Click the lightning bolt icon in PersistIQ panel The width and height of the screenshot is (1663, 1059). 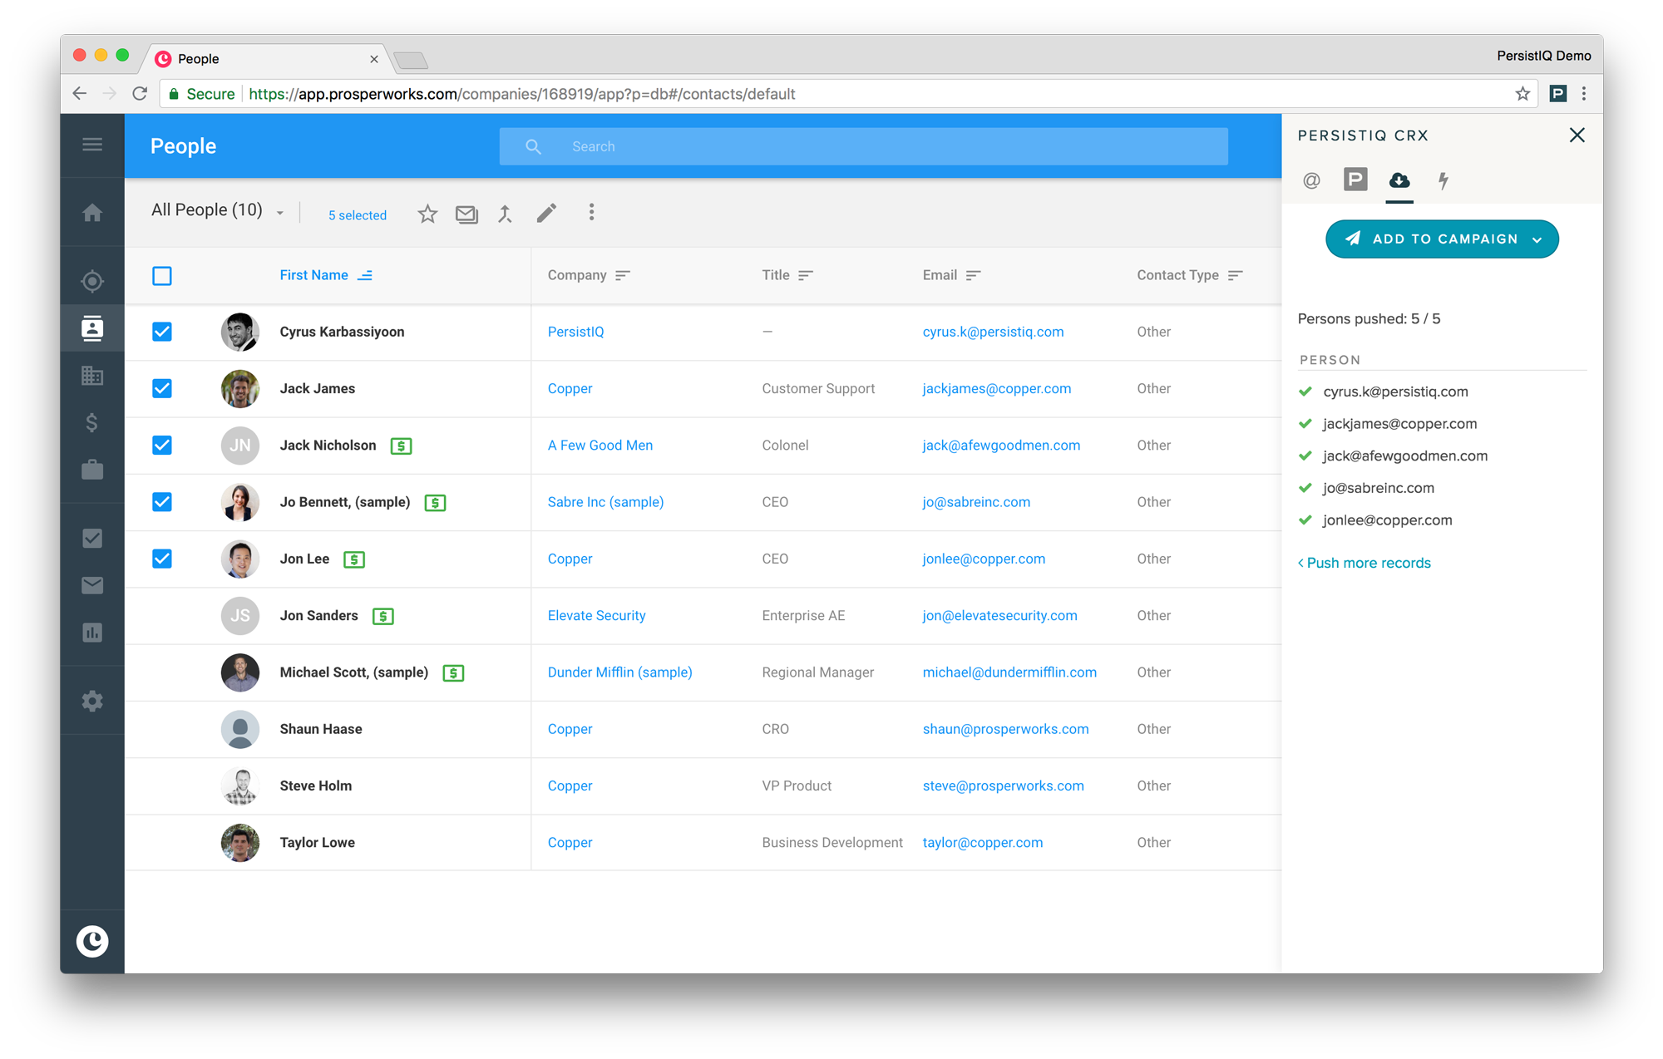point(1443,180)
